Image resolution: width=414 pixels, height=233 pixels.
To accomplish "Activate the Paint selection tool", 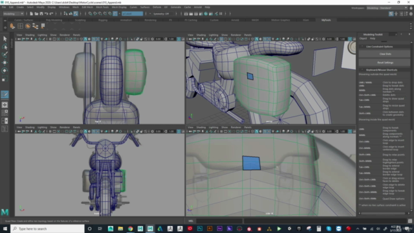I will (5, 54).
